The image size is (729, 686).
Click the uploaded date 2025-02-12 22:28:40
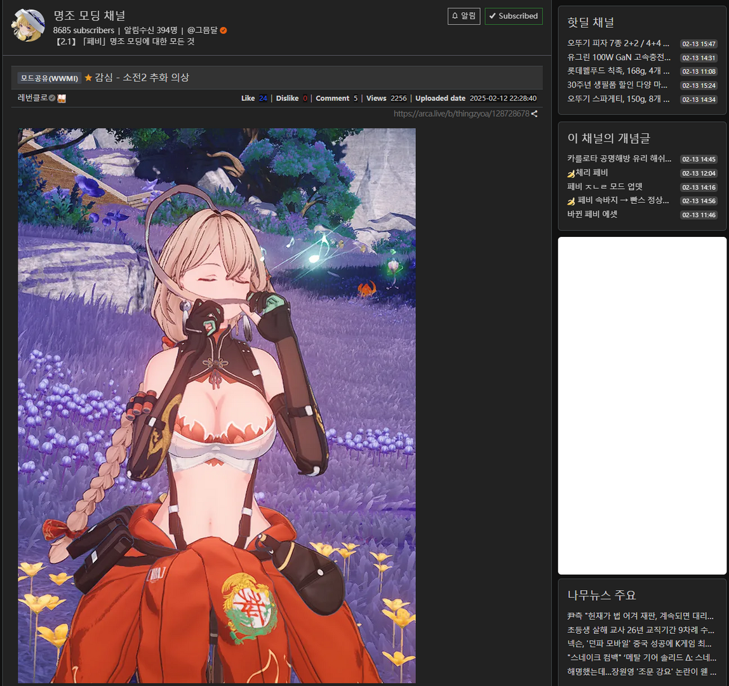click(503, 98)
